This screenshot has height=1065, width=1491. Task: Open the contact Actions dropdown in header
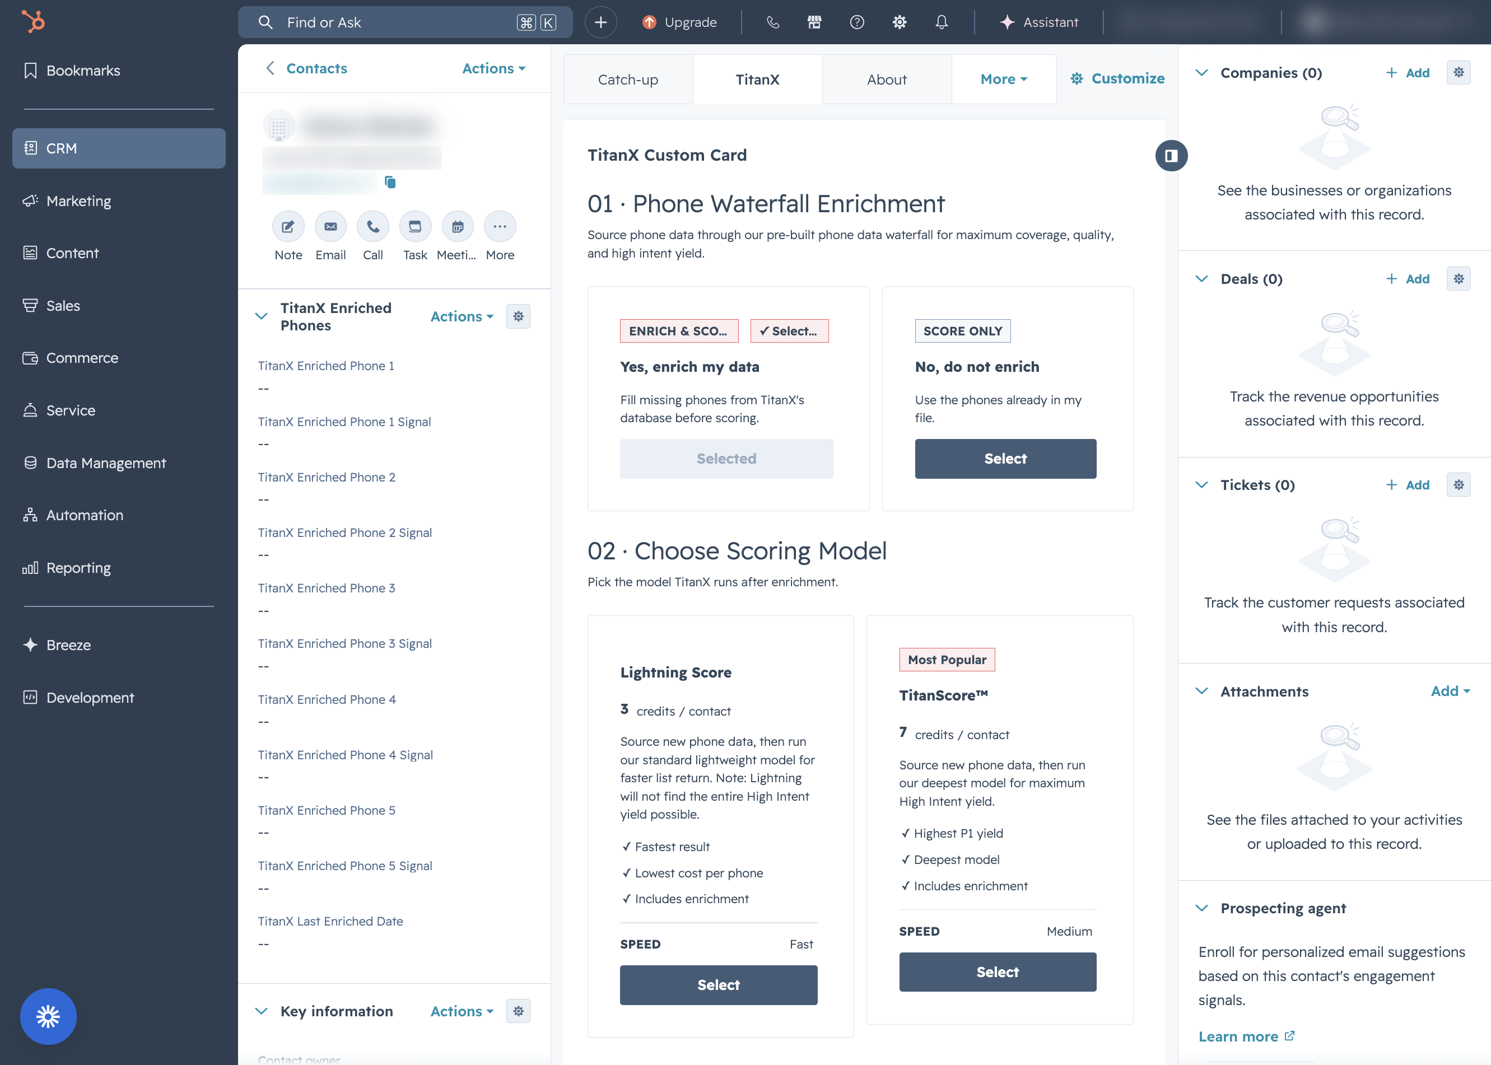pyautogui.click(x=494, y=68)
